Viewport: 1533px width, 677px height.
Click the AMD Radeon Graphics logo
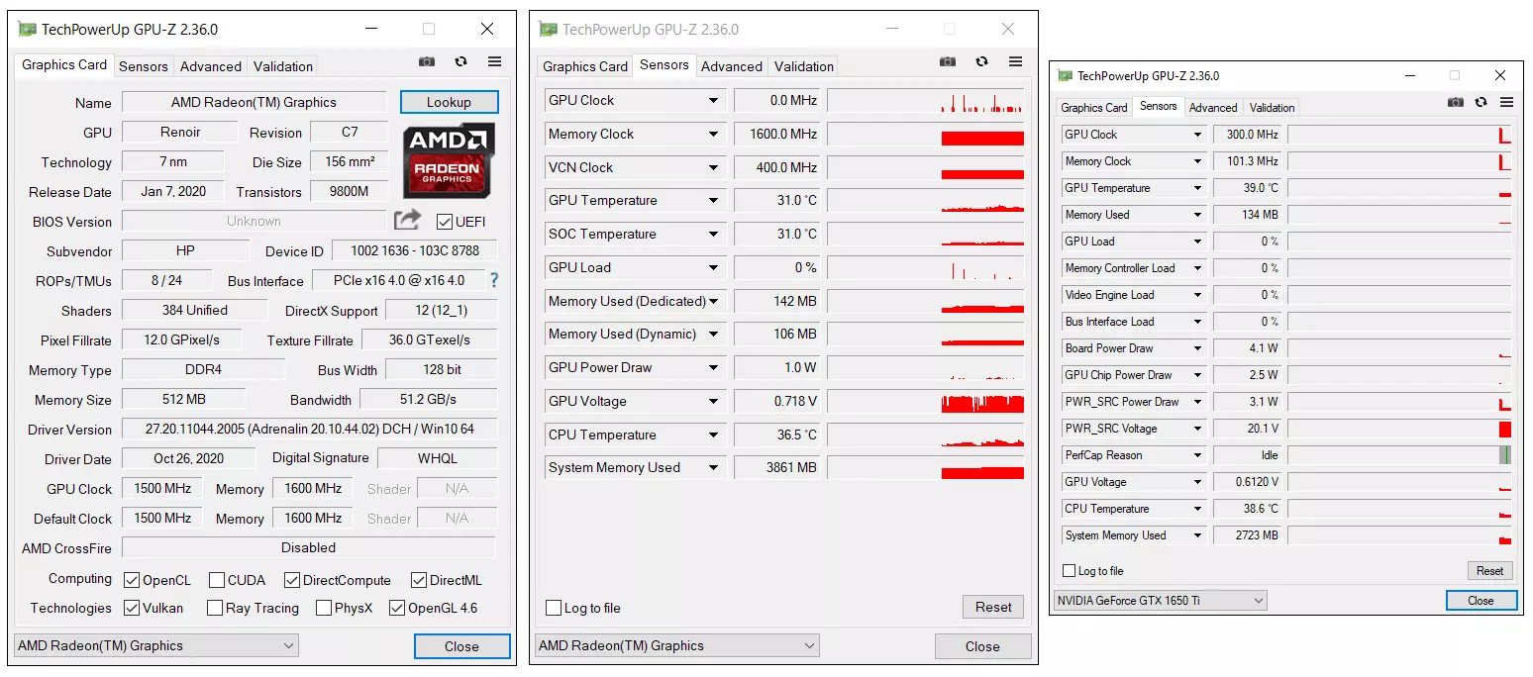pyautogui.click(x=449, y=159)
